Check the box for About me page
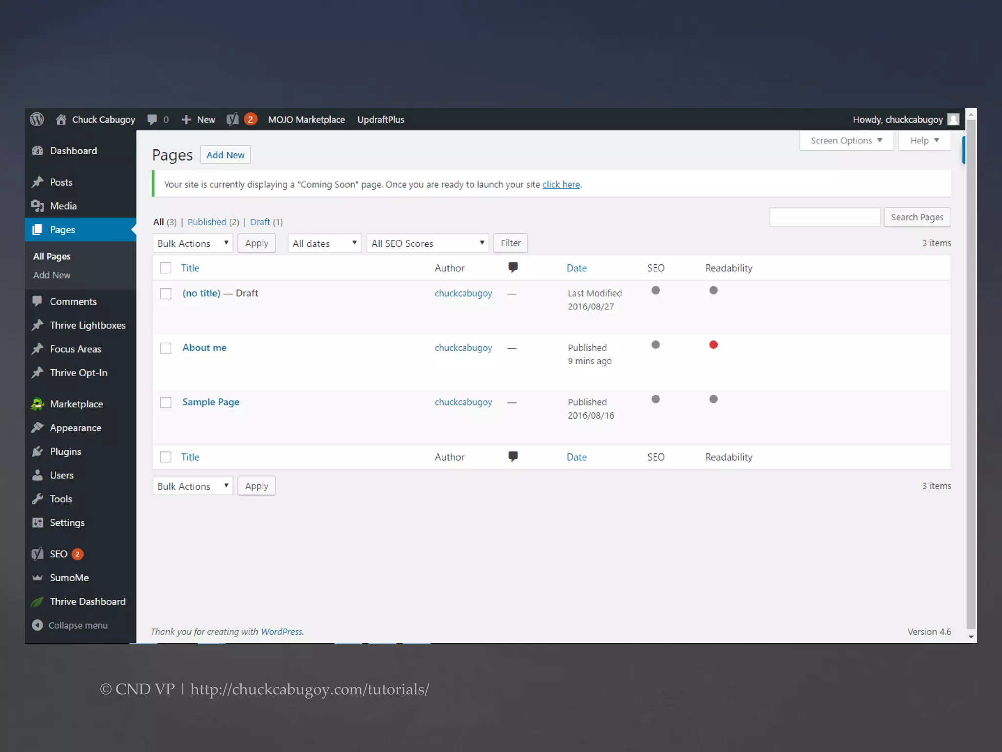 coord(166,348)
